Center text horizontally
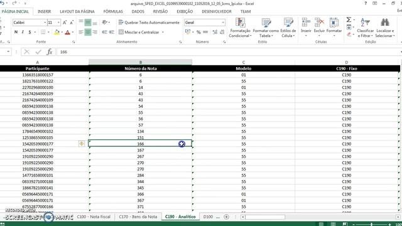Screen dimensions: 402x226 [x=88, y=32]
